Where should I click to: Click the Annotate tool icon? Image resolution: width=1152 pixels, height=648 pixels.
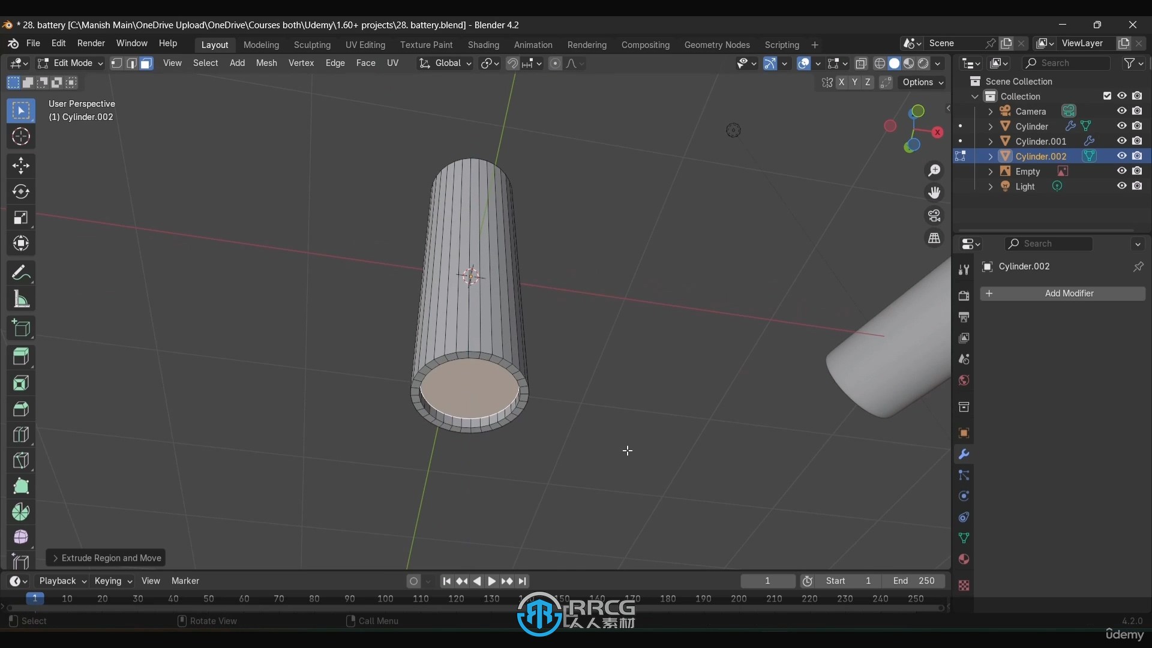click(20, 273)
